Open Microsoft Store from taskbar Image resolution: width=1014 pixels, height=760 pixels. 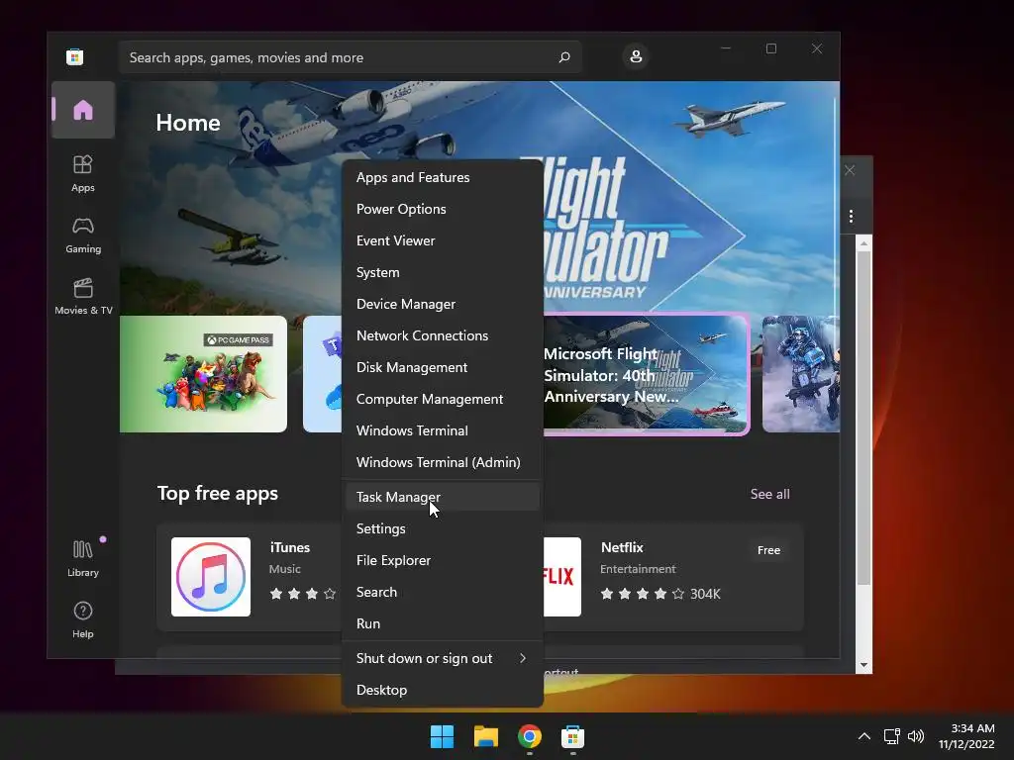(572, 736)
